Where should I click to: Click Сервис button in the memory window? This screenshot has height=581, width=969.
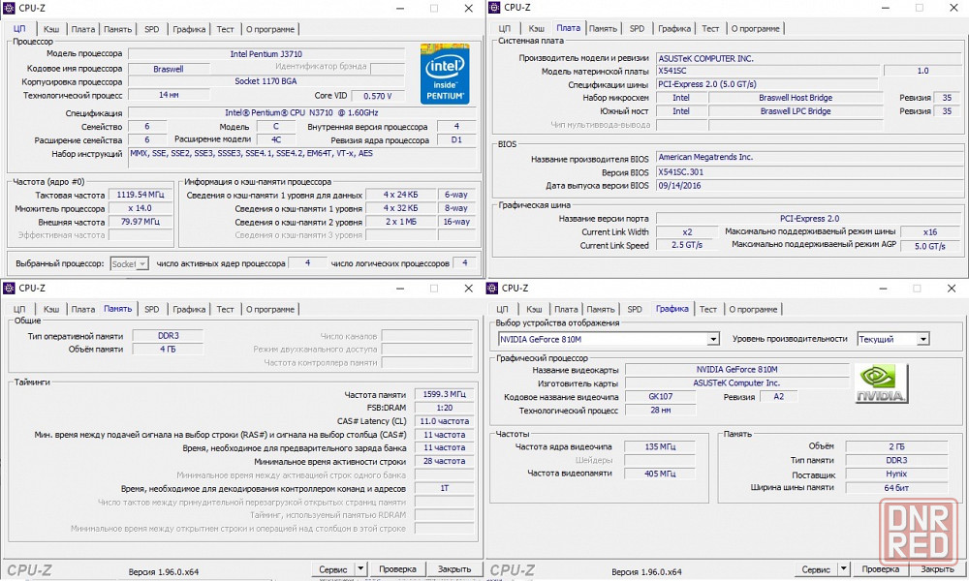(333, 569)
